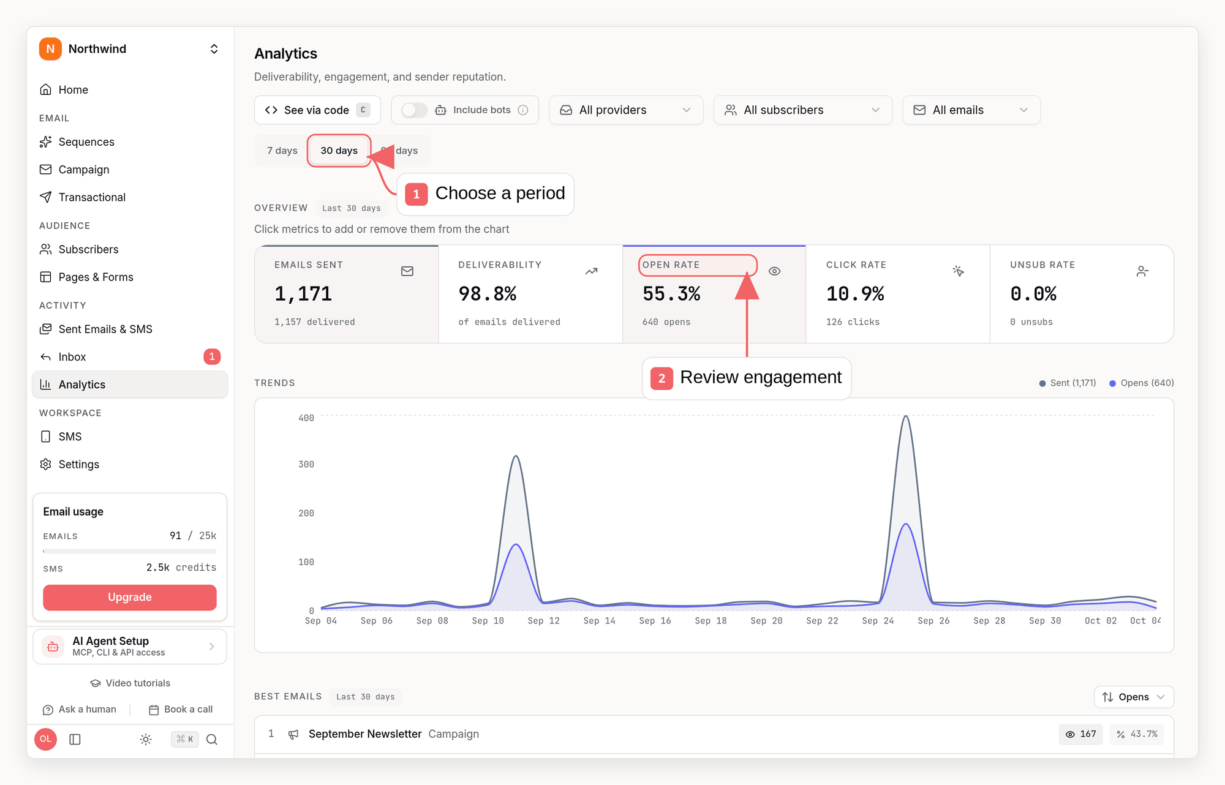Open Analytics in the sidebar
The width and height of the screenshot is (1225, 785).
[x=129, y=385]
